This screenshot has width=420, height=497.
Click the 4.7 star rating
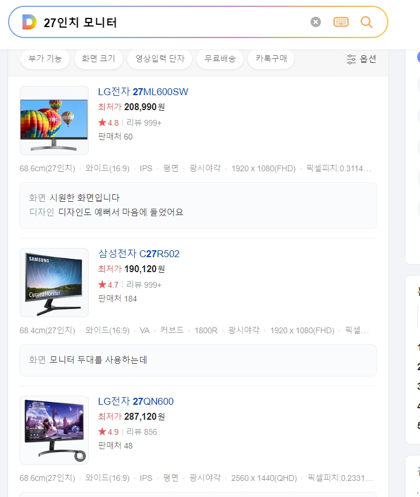point(108,285)
